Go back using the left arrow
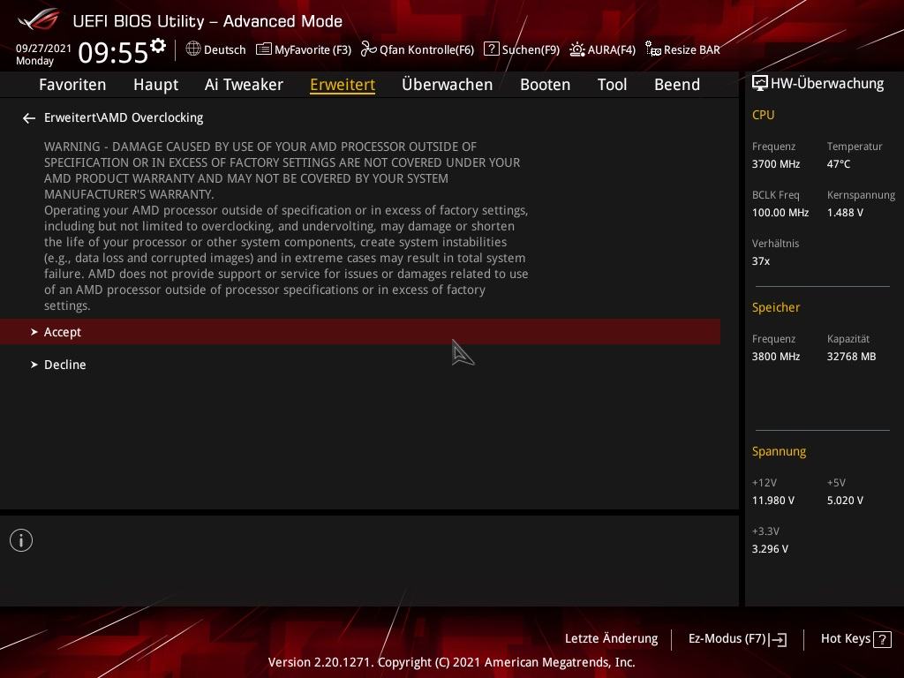Image resolution: width=904 pixels, height=678 pixels. [29, 118]
